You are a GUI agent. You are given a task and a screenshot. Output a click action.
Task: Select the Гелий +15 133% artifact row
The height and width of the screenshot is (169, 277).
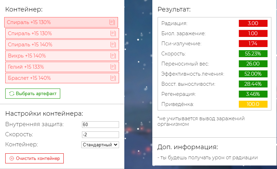(x=62, y=67)
